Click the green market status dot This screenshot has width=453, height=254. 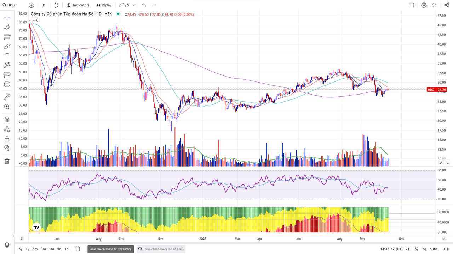pyautogui.click(x=118, y=14)
